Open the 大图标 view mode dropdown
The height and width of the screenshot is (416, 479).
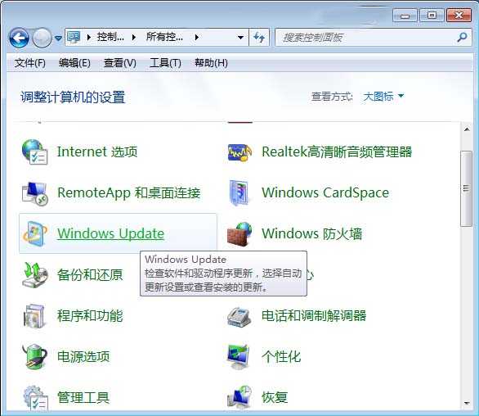(x=383, y=97)
